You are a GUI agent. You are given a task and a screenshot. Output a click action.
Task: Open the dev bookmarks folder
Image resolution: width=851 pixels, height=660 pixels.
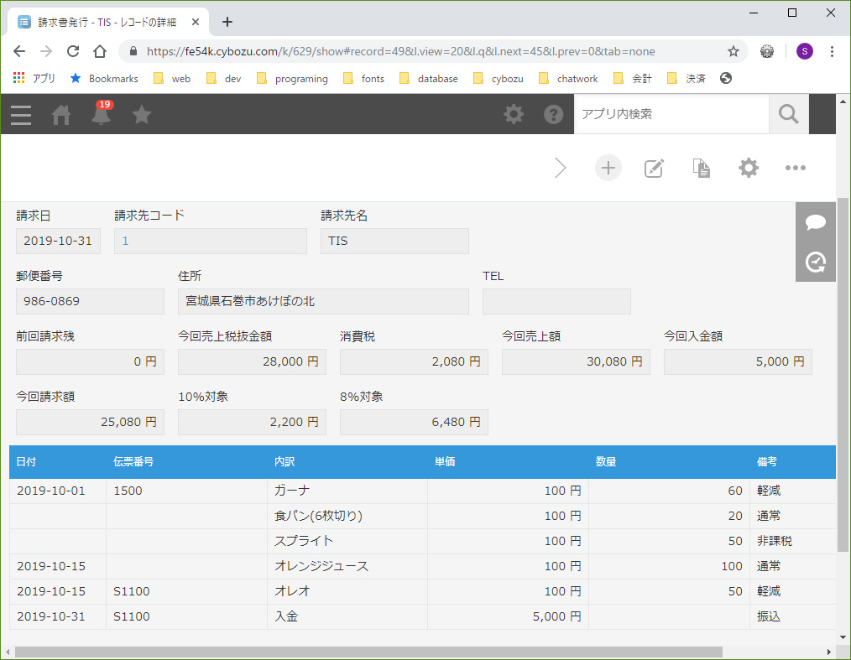223,79
